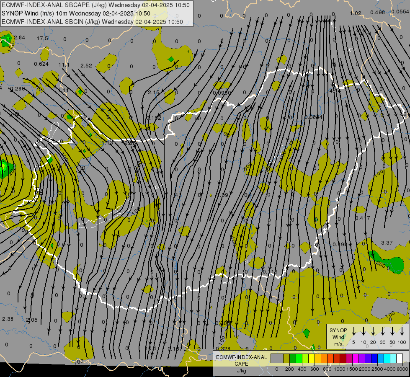Click the 1.02 value on the map

(x=356, y=13)
